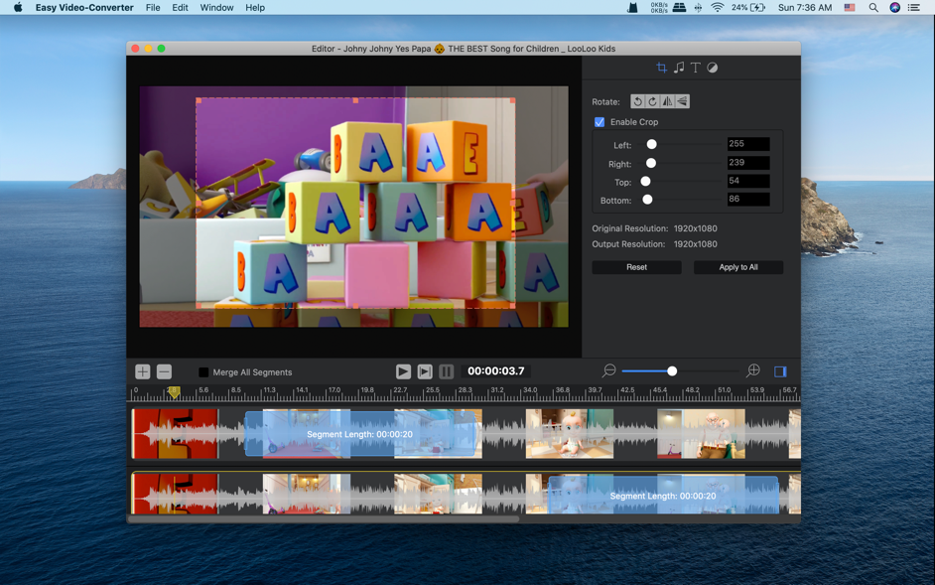This screenshot has width=935, height=585.
Task: Open the Window menu
Action: pyautogui.click(x=216, y=8)
